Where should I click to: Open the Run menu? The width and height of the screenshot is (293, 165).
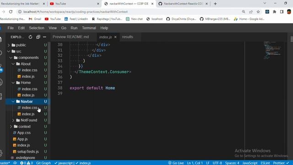click(74, 28)
